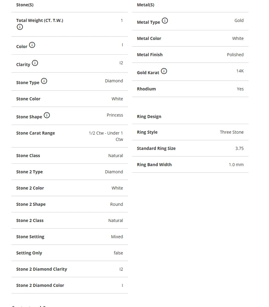
Task: Click the Three Stone ring style value
Action: (232, 132)
